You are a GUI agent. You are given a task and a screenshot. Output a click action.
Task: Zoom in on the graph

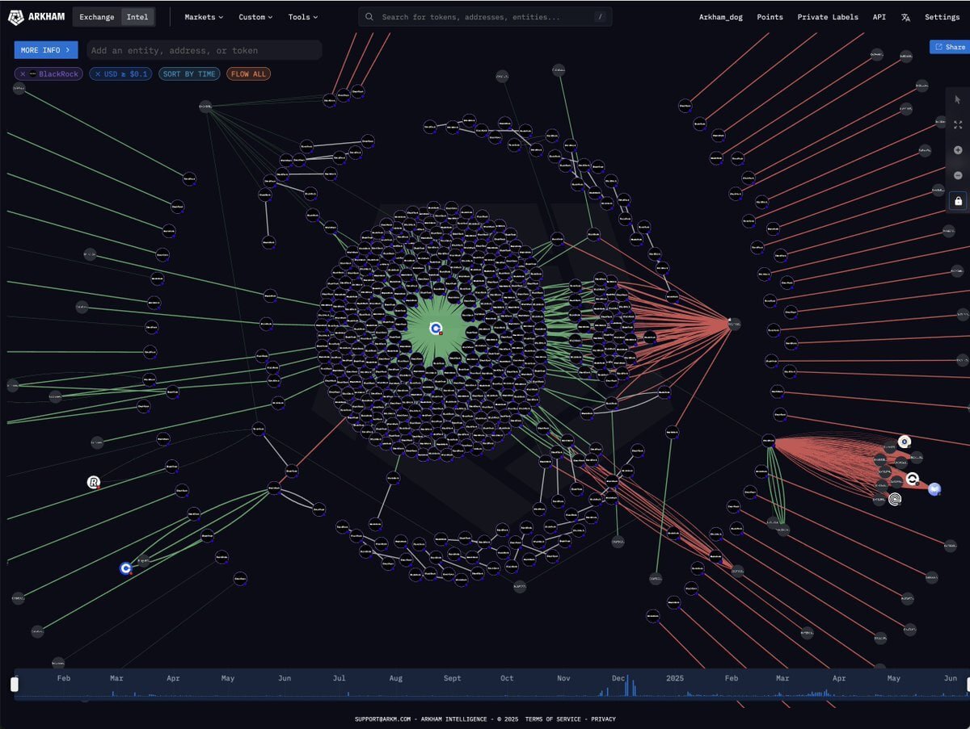(958, 150)
